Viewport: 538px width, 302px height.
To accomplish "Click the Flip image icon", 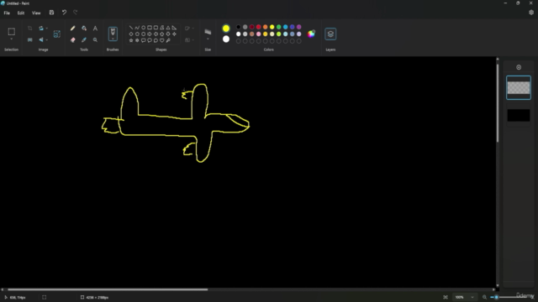I will [x=41, y=39].
